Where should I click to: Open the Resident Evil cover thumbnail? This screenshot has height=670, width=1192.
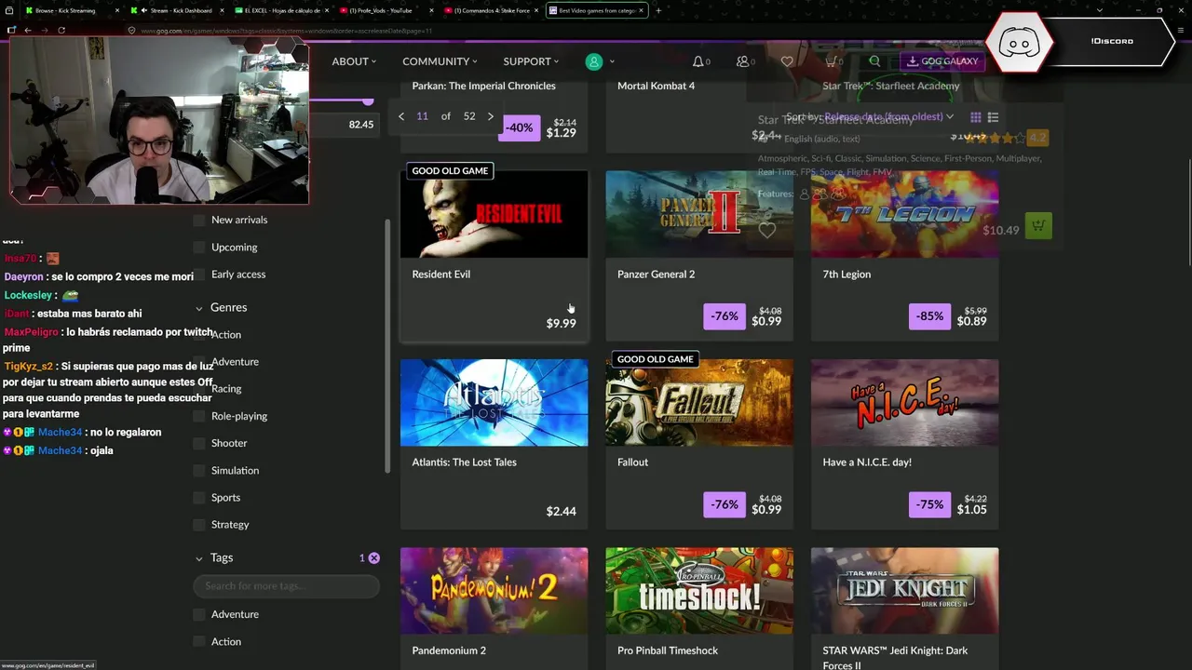pos(494,214)
